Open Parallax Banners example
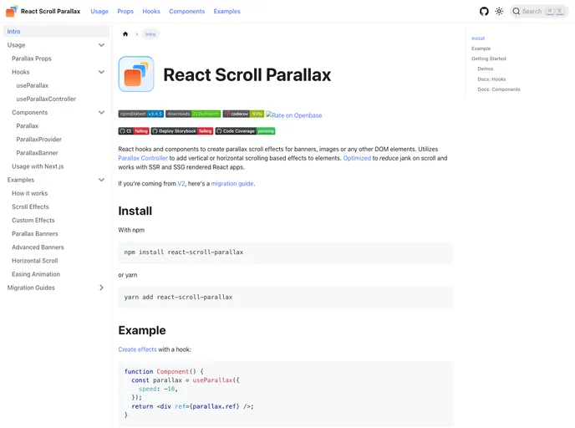 [35, 233]
